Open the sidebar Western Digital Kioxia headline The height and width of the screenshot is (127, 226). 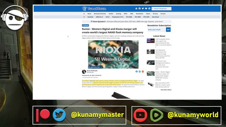click(x=162, y=76)
